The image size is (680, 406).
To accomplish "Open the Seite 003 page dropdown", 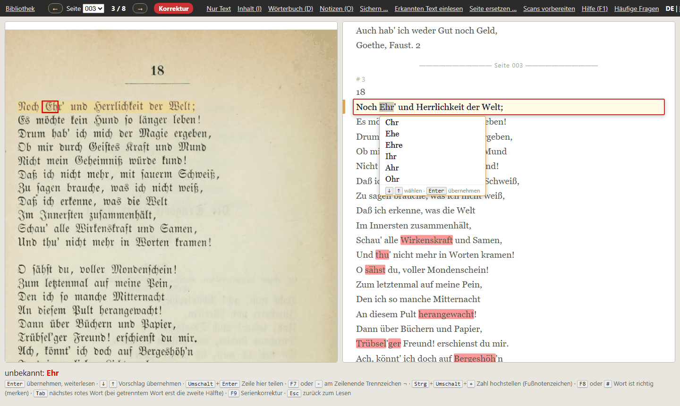I will 93,8.
